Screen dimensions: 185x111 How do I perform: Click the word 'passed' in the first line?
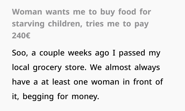132,53
